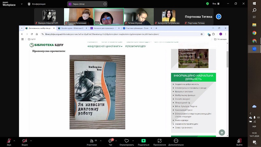This screenshot has width=261, height=147.
Task: Click the webpage vertical scrollbar thumb
Action: coord(227,59)
